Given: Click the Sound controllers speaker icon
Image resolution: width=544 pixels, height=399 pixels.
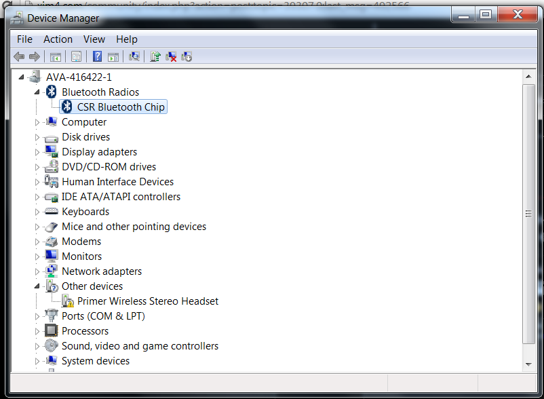Looking at the screenshot, I should click(x=52, y=345).
